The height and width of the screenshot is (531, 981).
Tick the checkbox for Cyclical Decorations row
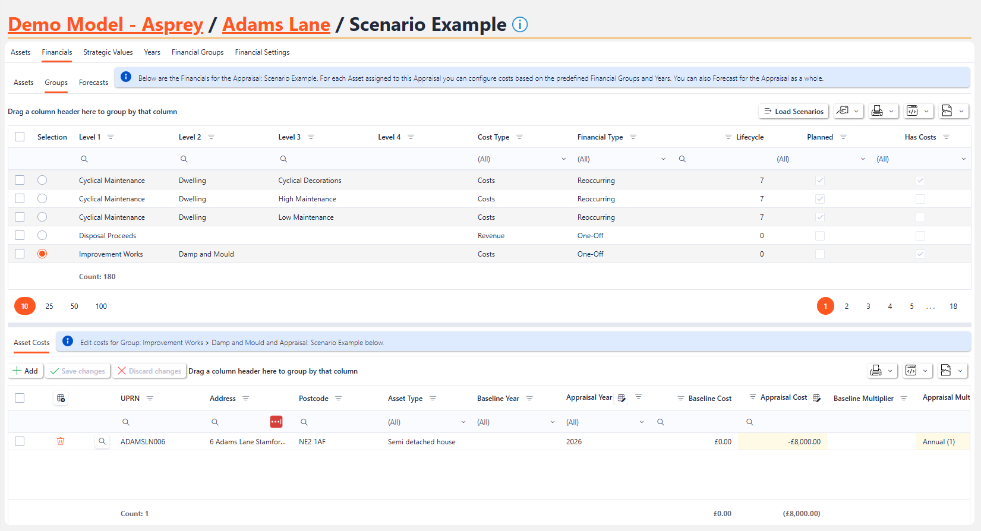pyautogui.click(x=20, y=181)
